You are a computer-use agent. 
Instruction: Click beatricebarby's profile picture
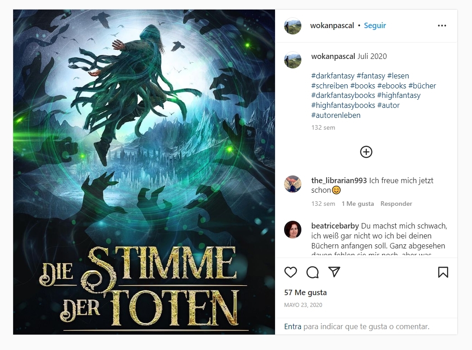click(293, 229)
